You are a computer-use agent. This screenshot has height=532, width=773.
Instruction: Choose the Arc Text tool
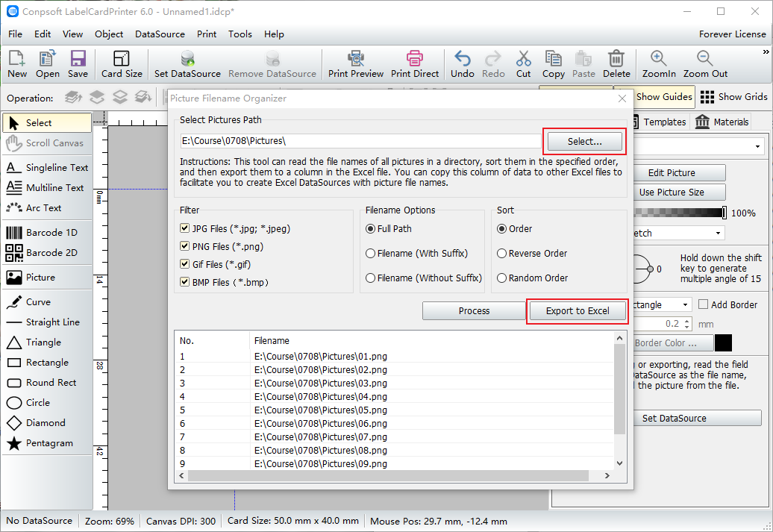point(47,208)
